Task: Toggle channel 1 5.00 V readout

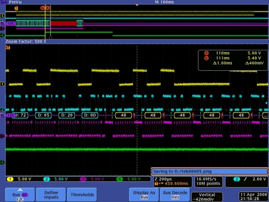Action: (x=19, y=179)
